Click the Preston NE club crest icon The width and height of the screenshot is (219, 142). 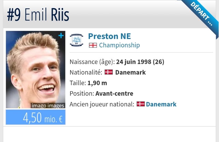(77, 40)
